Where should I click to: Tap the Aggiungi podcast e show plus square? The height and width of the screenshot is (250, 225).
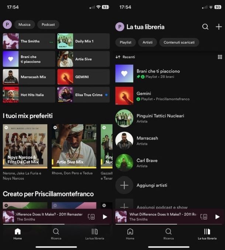click(x=124, y=204)
